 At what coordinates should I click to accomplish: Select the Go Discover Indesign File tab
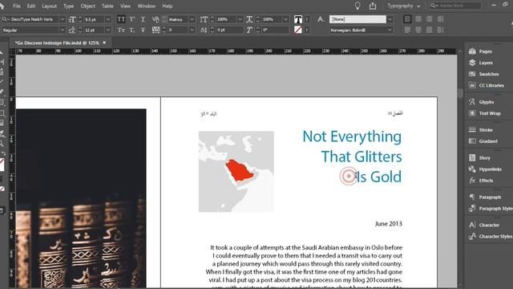pyautogui.click(x=57, y=43)
